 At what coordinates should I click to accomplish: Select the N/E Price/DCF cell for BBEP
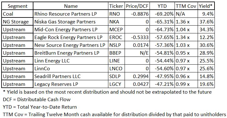point(137,53)
